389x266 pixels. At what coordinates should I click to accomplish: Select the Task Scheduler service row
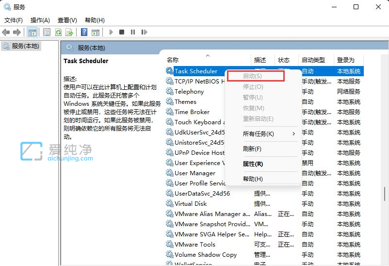264,71
